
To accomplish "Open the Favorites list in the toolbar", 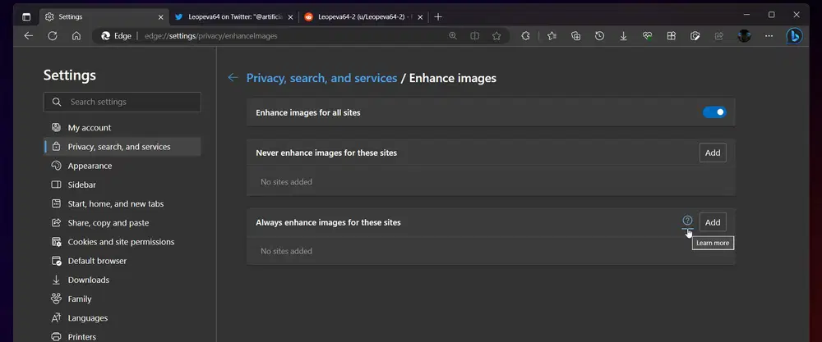I will tap(552, 36).
